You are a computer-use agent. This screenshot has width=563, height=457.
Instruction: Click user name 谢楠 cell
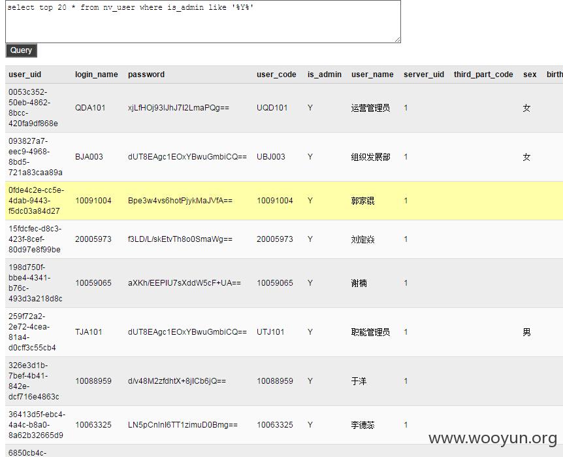click(359, 283)
